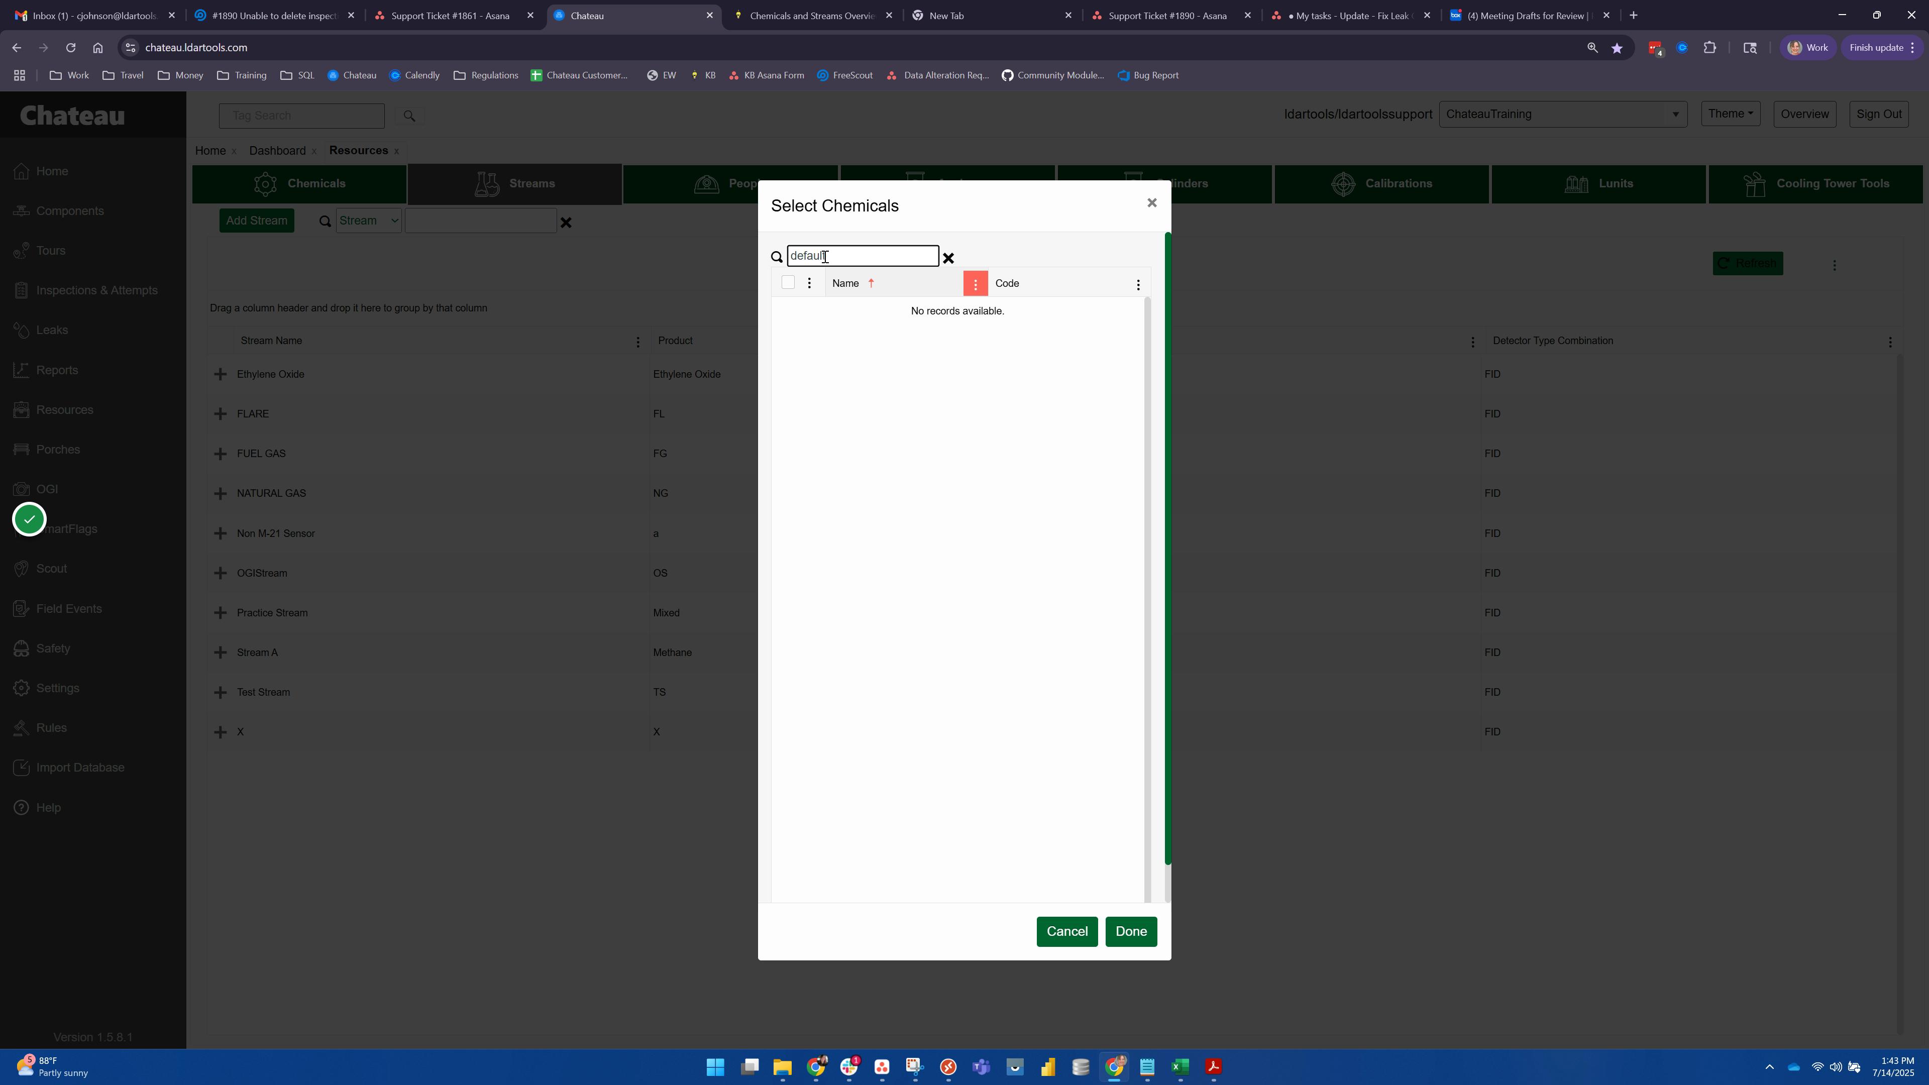Expand the Test Stream row
The height and width of the screenshot is (1085, 1929).
220,693
